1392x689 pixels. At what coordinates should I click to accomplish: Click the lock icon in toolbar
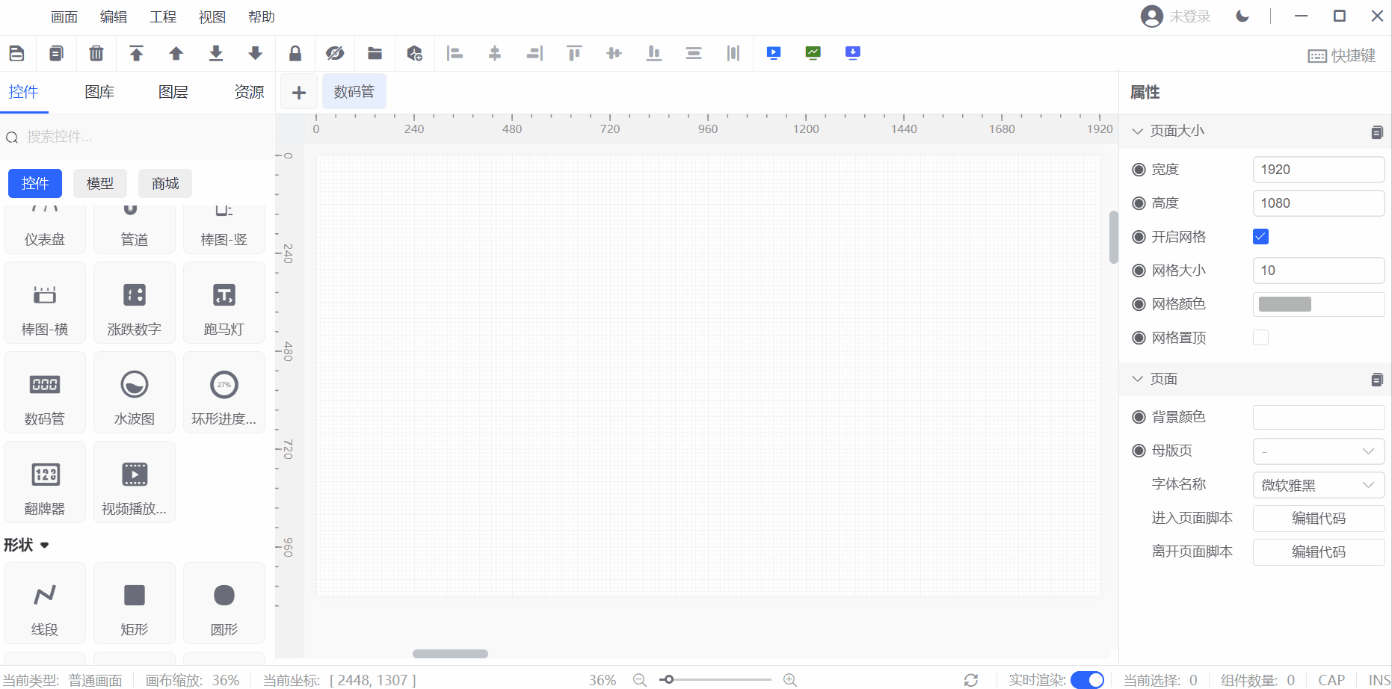coord(295,53)
